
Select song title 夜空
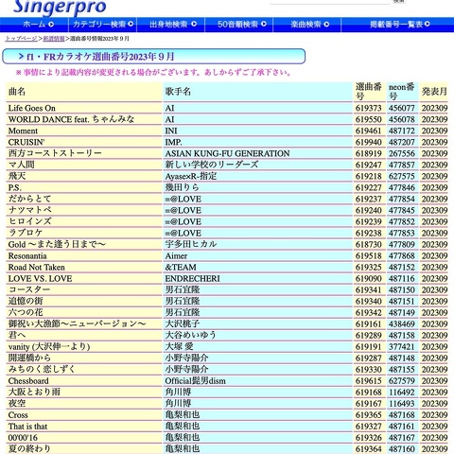[17, 403]
